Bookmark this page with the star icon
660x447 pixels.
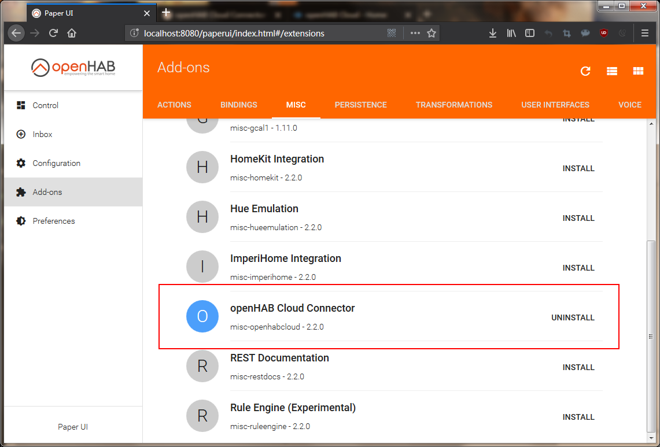432,34
